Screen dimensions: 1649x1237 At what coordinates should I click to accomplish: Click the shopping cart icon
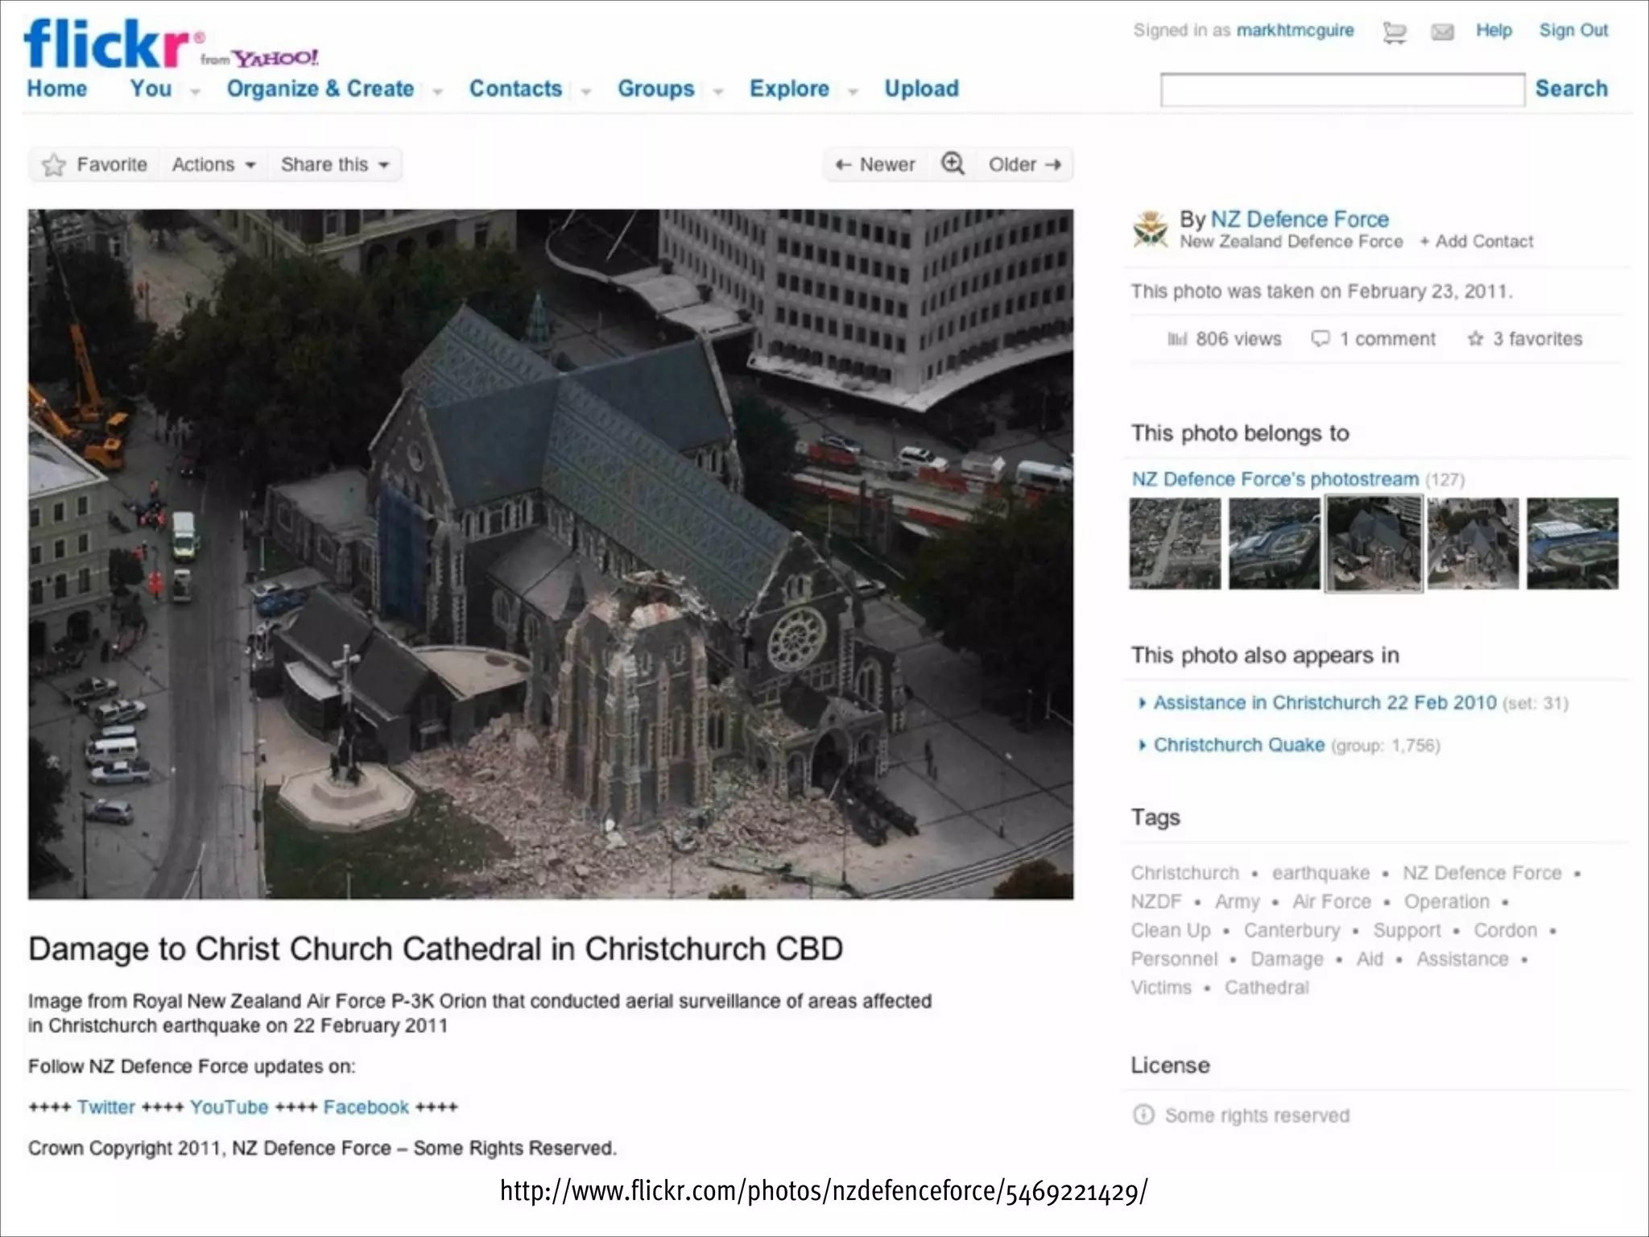tap(1395, 32)
